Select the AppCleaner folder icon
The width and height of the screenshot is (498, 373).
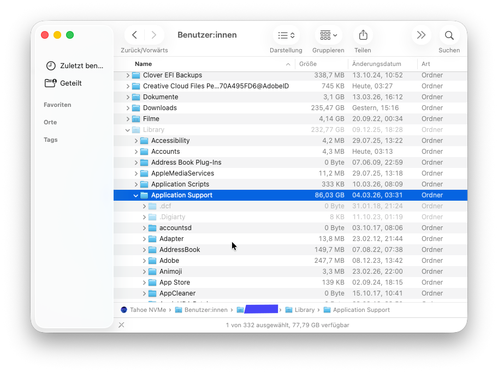(x=152, y=293)
